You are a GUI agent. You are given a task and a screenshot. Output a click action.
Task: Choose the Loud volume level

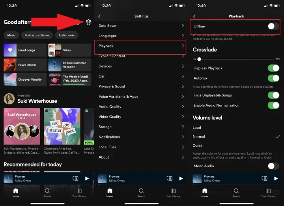point(197,128)
